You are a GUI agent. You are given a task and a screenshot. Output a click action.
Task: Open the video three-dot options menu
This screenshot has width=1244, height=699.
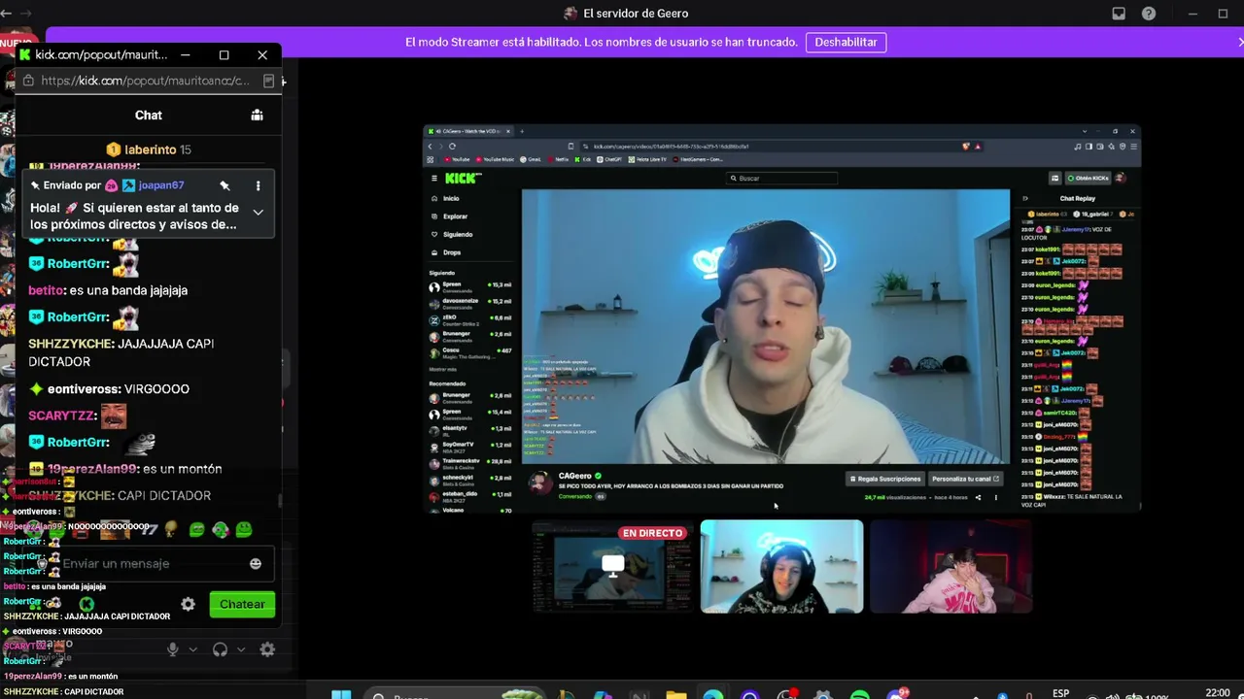point(995,498)
